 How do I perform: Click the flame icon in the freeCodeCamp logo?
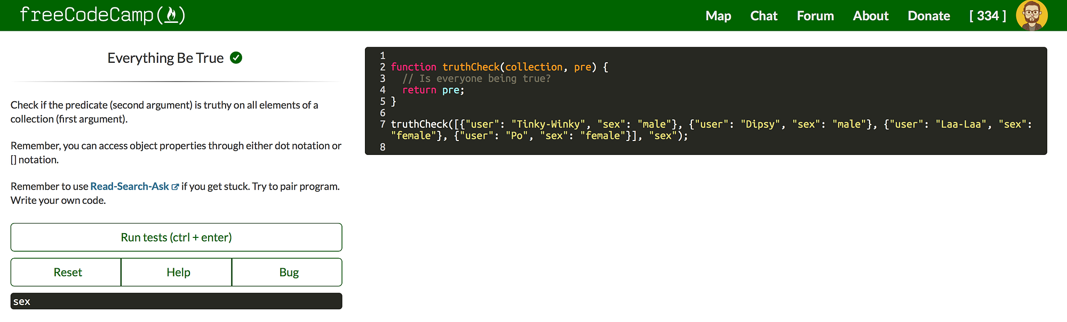(x=171, y=15)
